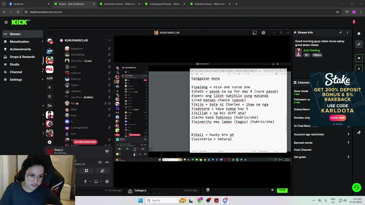Open microphone input options arrow in Discord
Screen dimensions: 365x205
90,181
